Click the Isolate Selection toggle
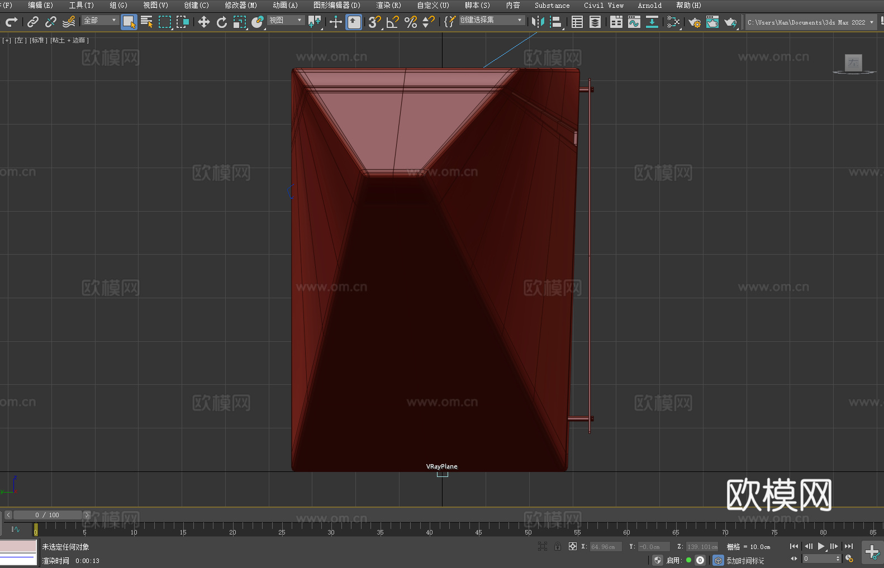884x568 pixels. [x=542, y=546]
